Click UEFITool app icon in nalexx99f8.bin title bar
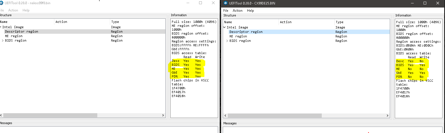Image resolution: width=445 pixels, height=133 pixels. pyautogui.click(x=2, y=3)
